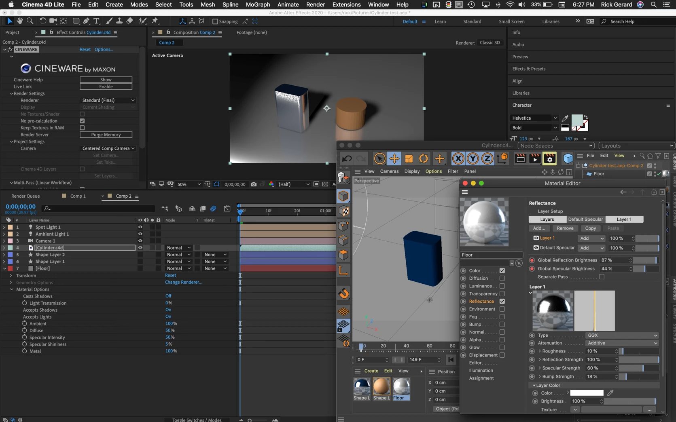This screenshot has width=676, height=422.
Task: Open the Node Spaces dropdown
Action: (x=556, y=146)
